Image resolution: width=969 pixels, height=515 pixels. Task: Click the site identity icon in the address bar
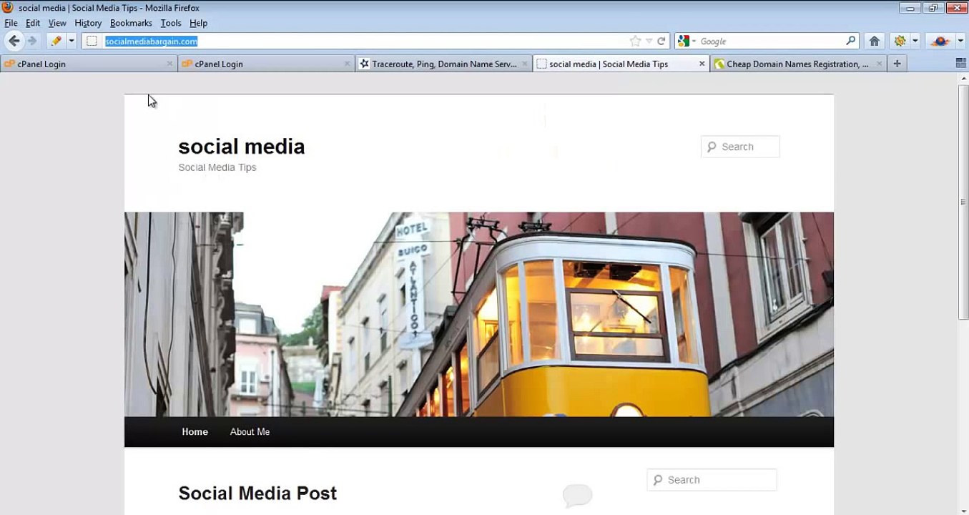[x=92, y=41]
